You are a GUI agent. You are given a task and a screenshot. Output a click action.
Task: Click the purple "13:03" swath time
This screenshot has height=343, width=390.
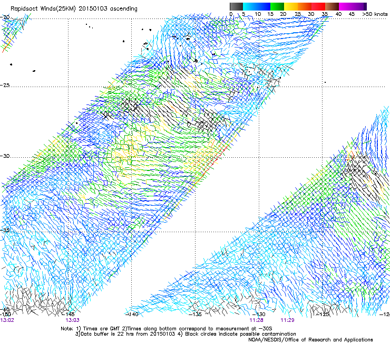click(72, 320)
